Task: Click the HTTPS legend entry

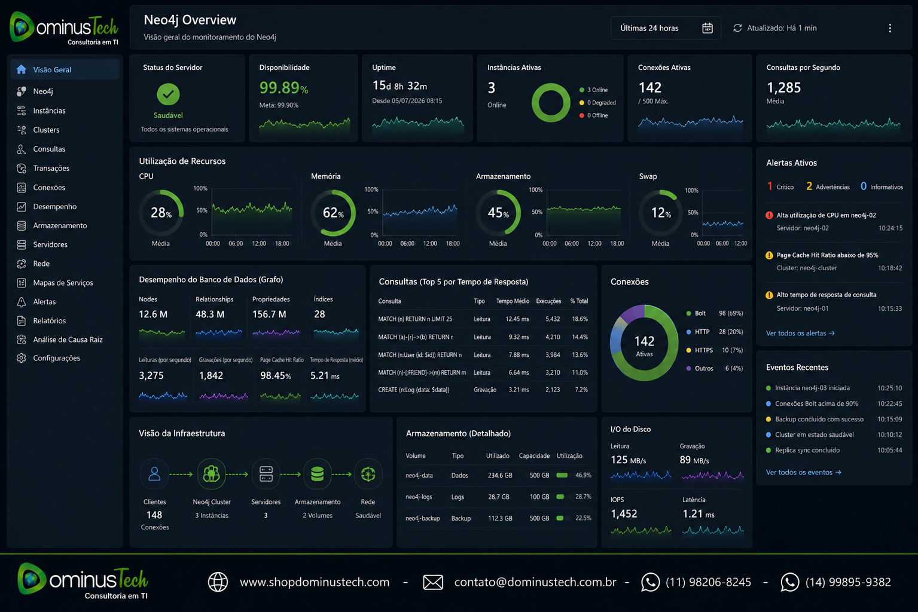Action: [x=715, y=350]
